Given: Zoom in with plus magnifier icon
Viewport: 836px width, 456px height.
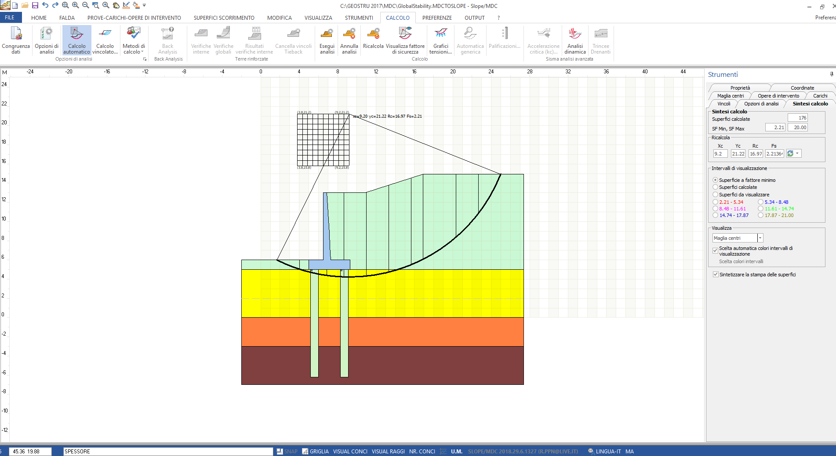Looking at the screenshot, I should (76, 5).
